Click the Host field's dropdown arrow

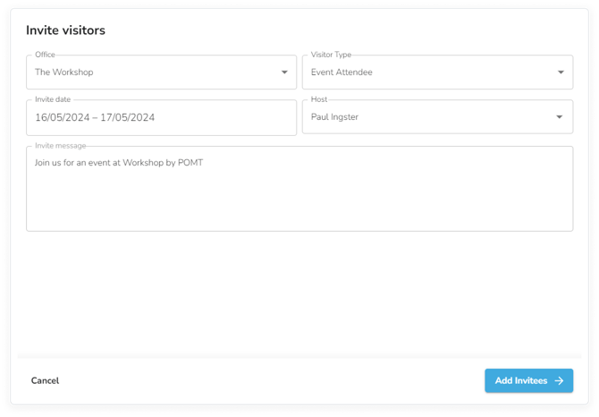click(x=560, y=117)
